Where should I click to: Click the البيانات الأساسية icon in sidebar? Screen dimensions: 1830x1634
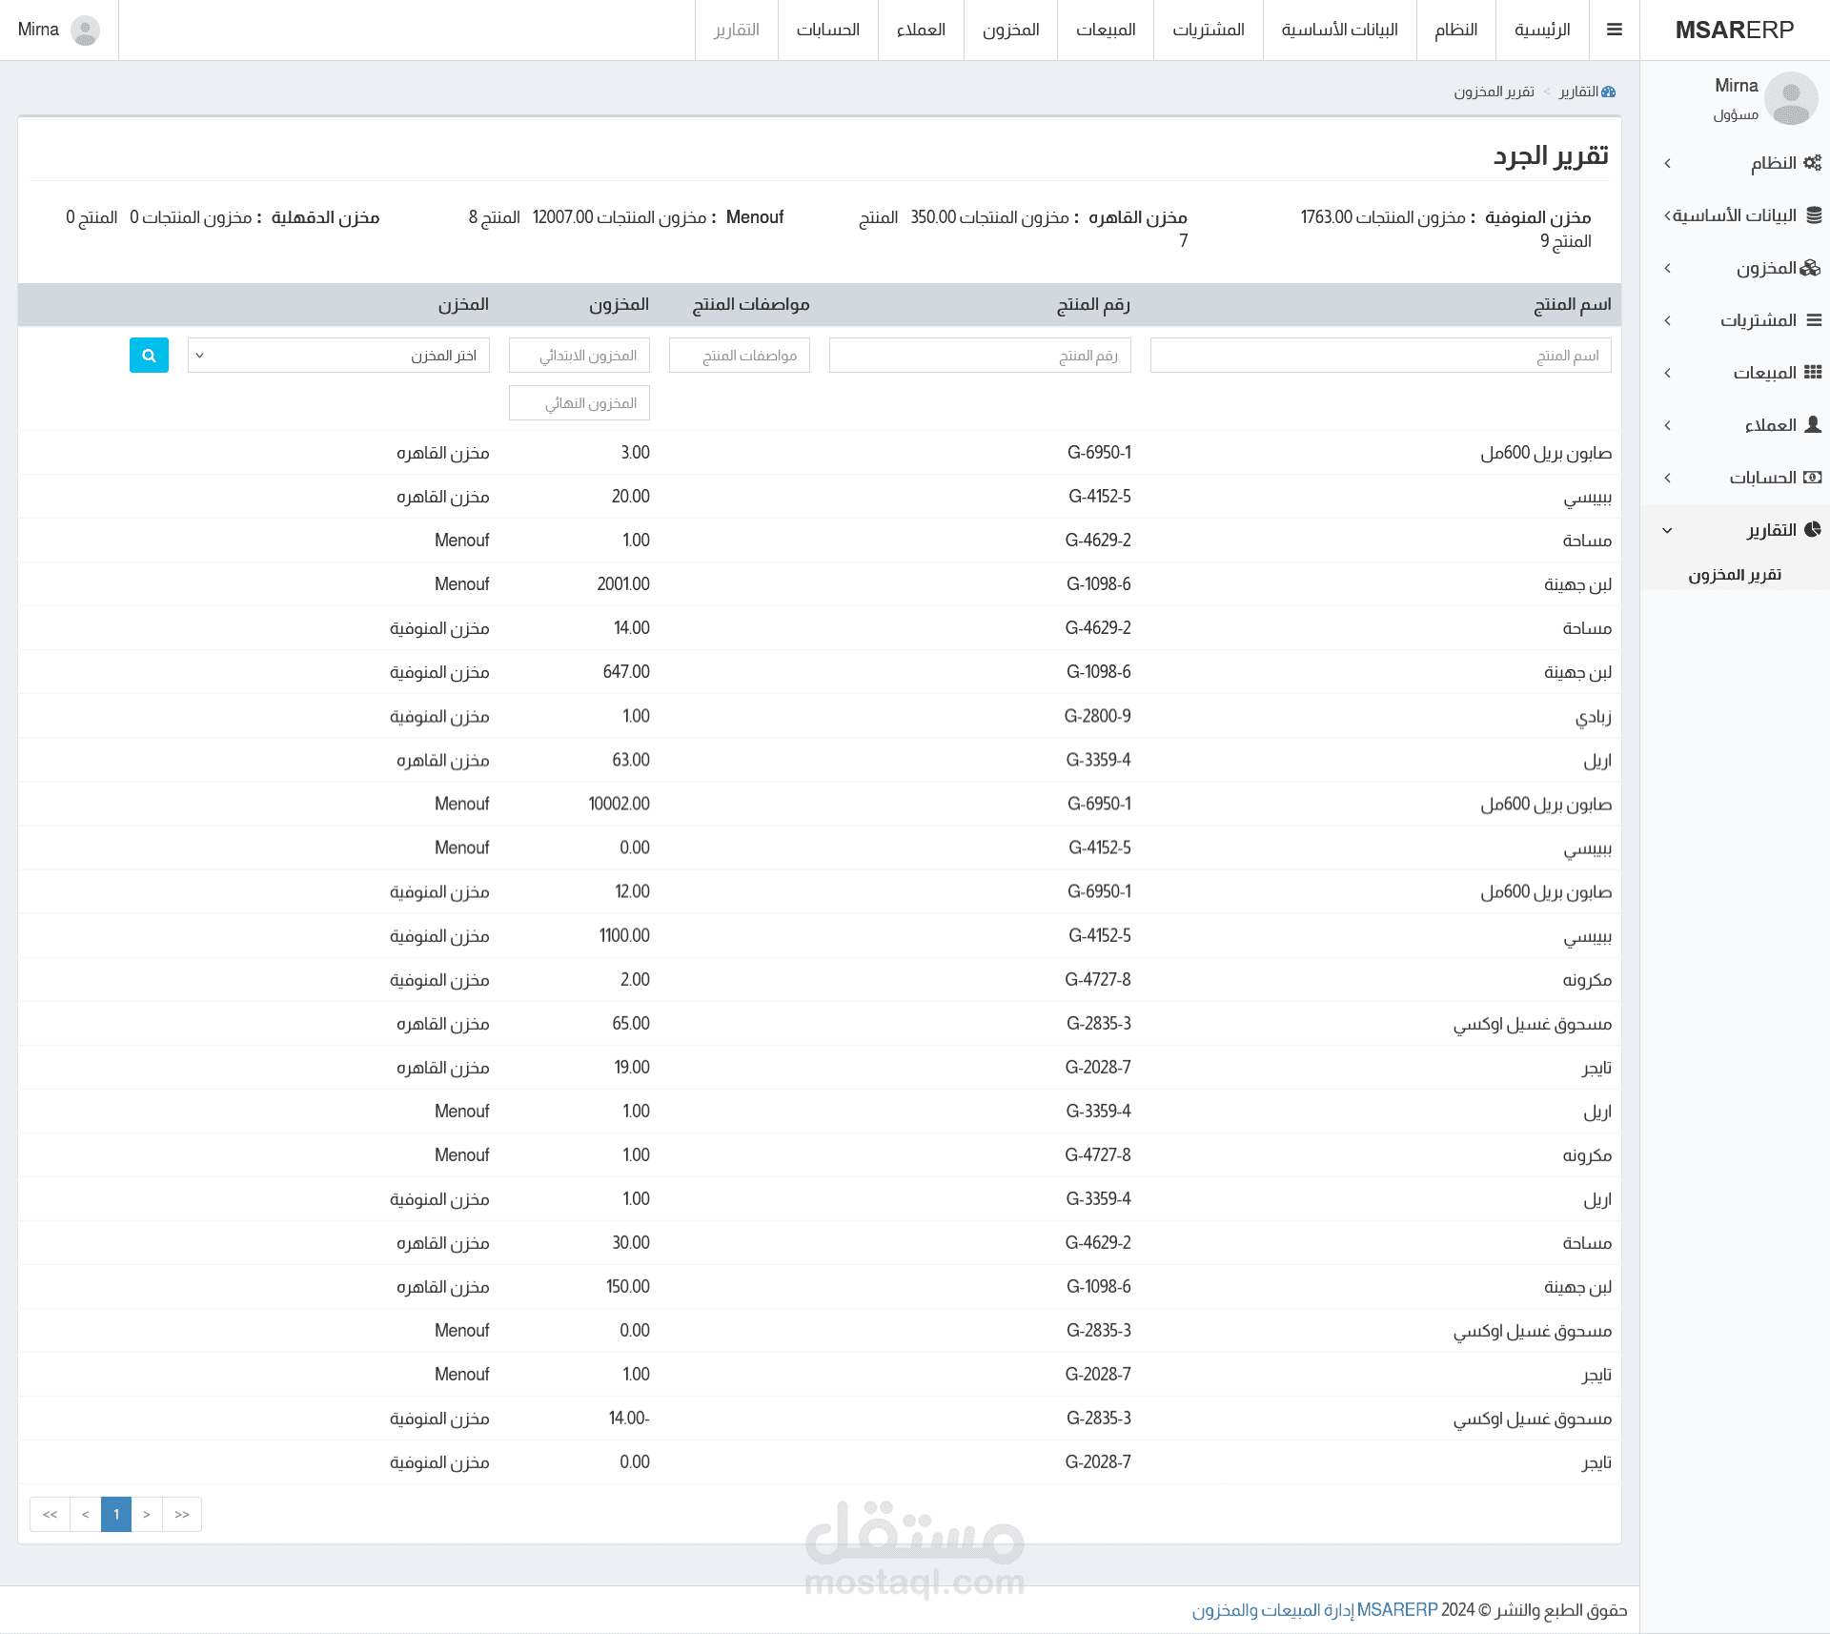coord(1810,217)
